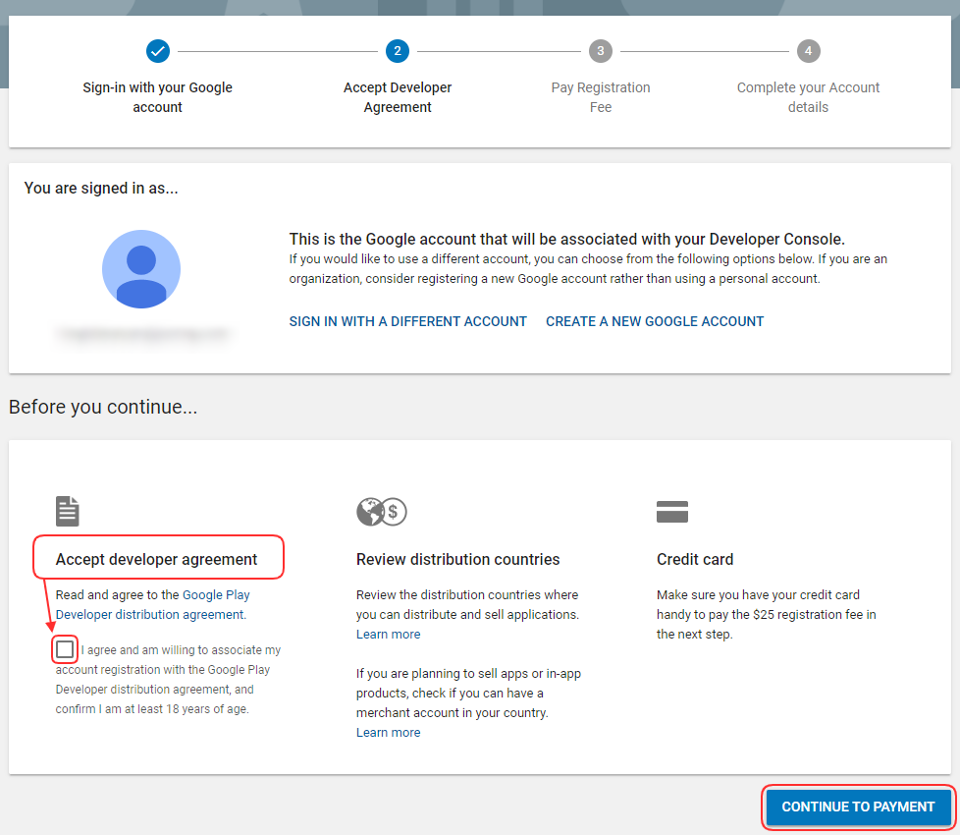The height and width of the screenshot is (835, 960).
Task: Click the developer agreement document icon
Action: point(67,511)
